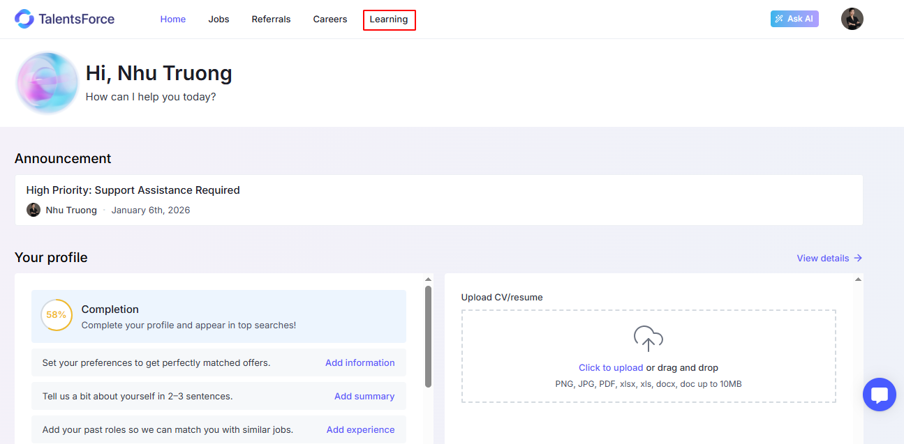Screen dimensions: 904x444
Task: Open the chat bubble widget
Action: (x=880, y=395)
